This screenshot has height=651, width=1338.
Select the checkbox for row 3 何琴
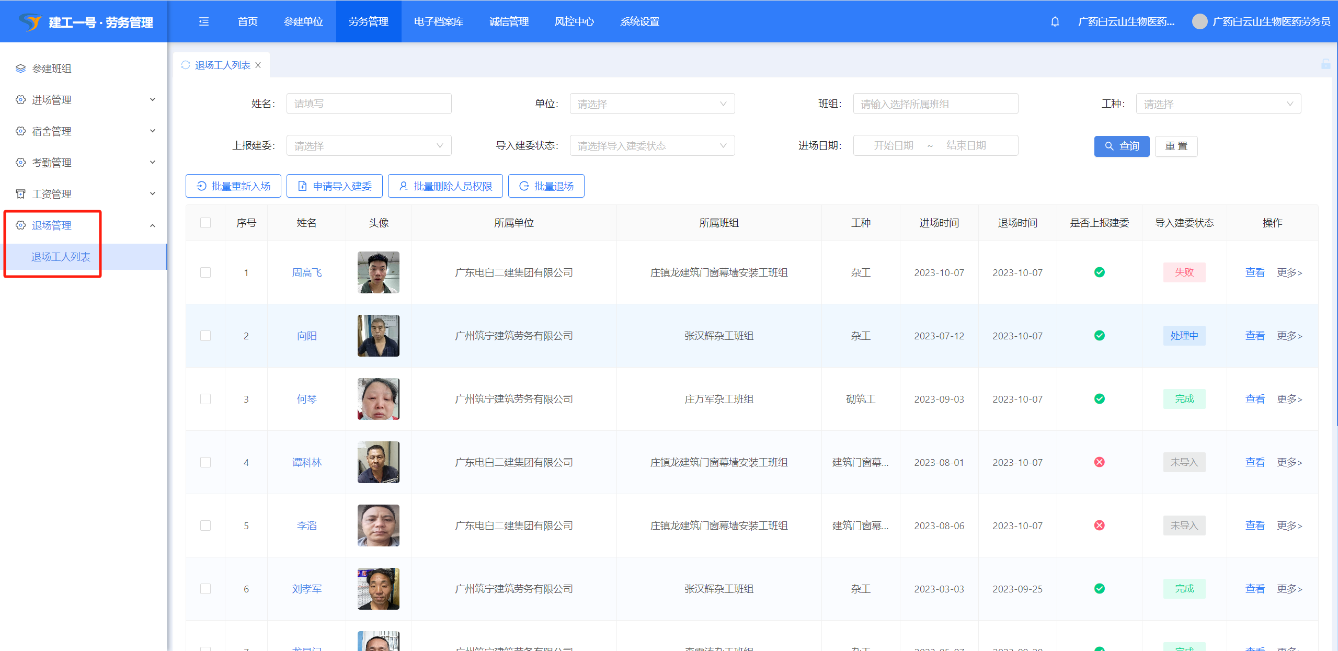(x=205, y=399)
